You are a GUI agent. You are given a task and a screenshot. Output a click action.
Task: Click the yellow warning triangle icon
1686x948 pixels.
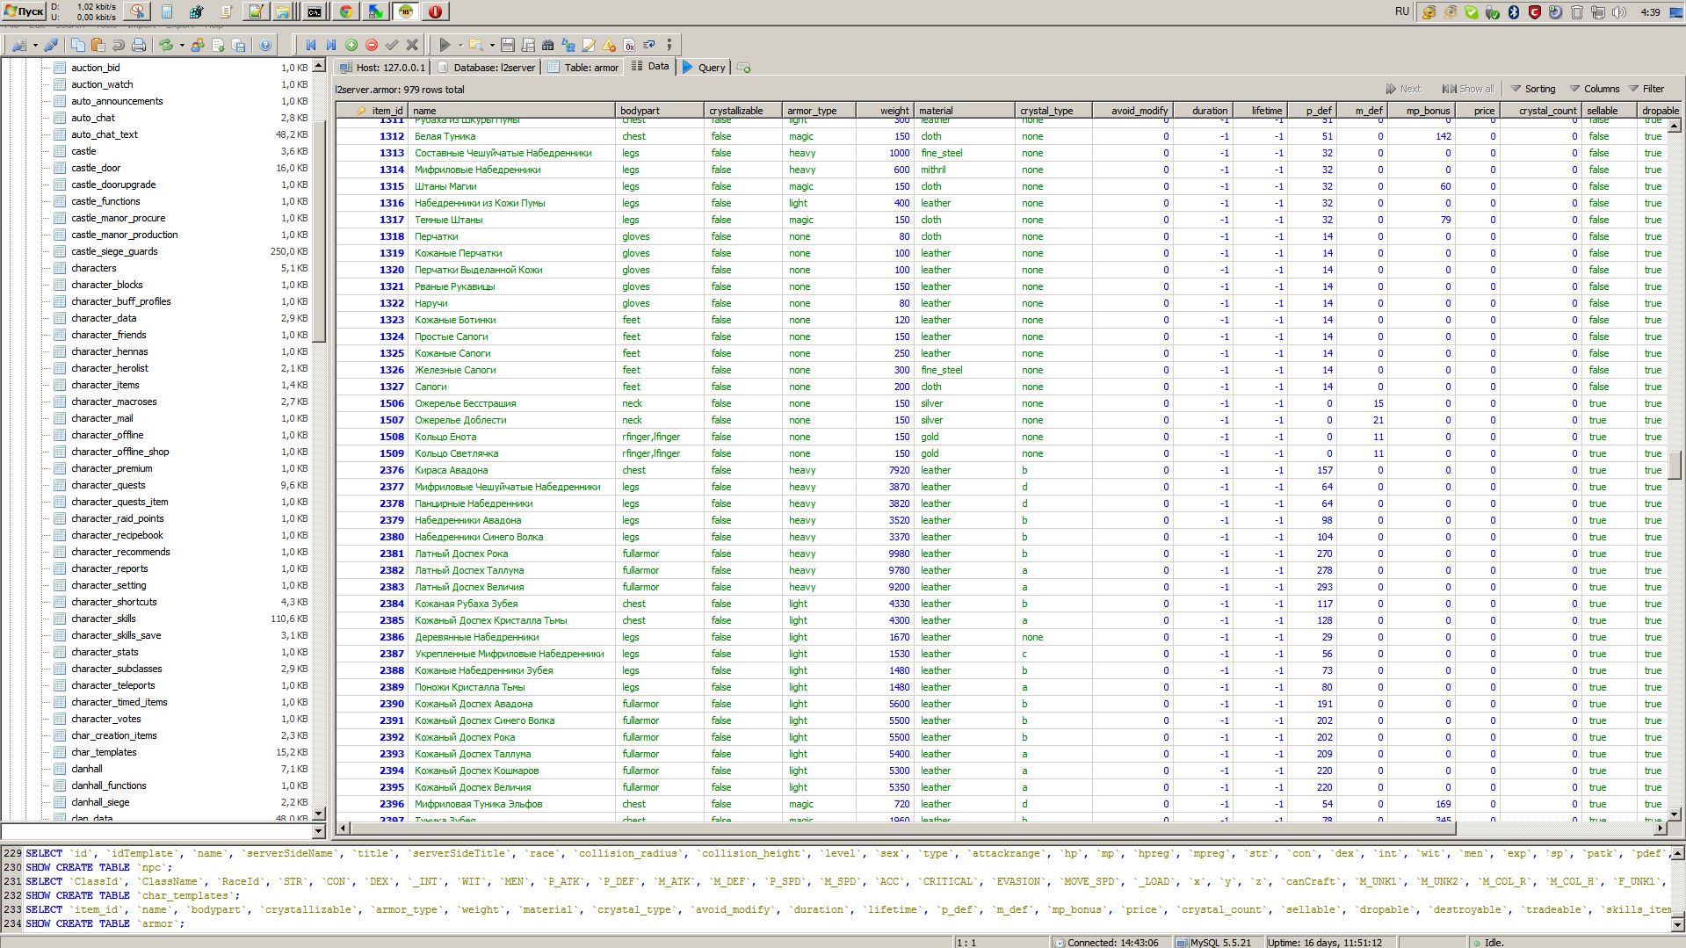click(609, 45)
